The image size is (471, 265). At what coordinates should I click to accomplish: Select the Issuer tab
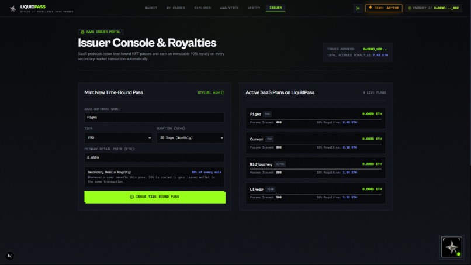(x=275, y=8)
